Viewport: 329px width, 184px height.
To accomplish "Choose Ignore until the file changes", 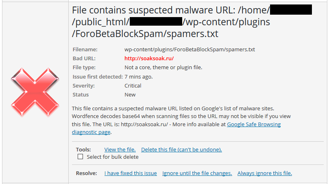I will (x=197, y=173).
